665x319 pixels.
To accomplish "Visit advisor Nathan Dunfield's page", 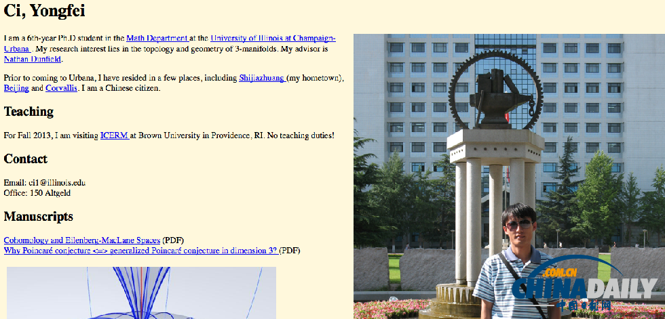I will (x=33, y=59).
